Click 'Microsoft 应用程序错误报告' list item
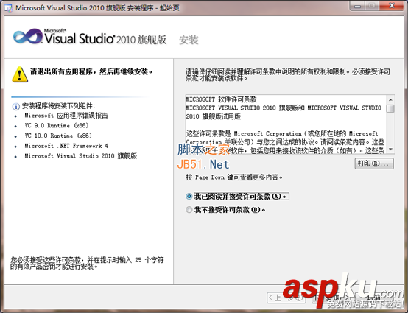The height and width of the screenshot is (313, 408). point(66,116)
